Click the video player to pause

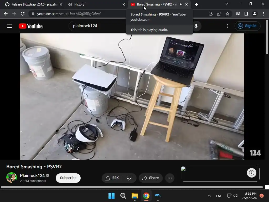click(132, 96)
